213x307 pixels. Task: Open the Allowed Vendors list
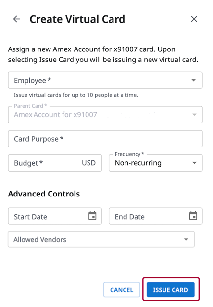tap(101, 239)
